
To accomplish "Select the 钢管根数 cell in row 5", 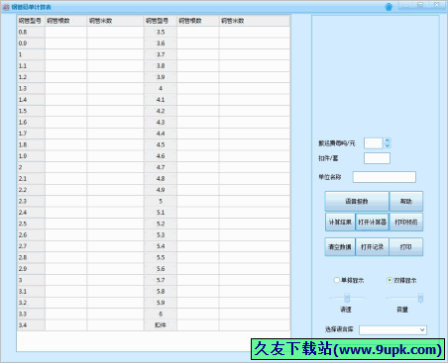I will [198, 201].
